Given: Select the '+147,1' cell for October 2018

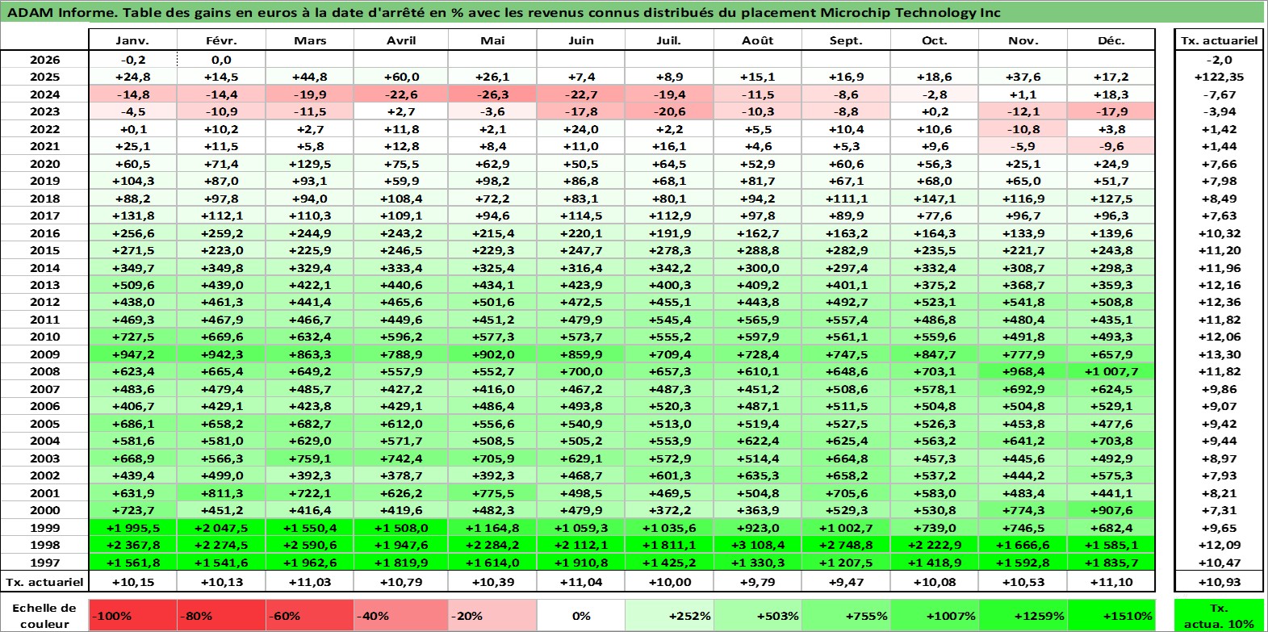Looking at the screenshot, I should tap(935, 199).
